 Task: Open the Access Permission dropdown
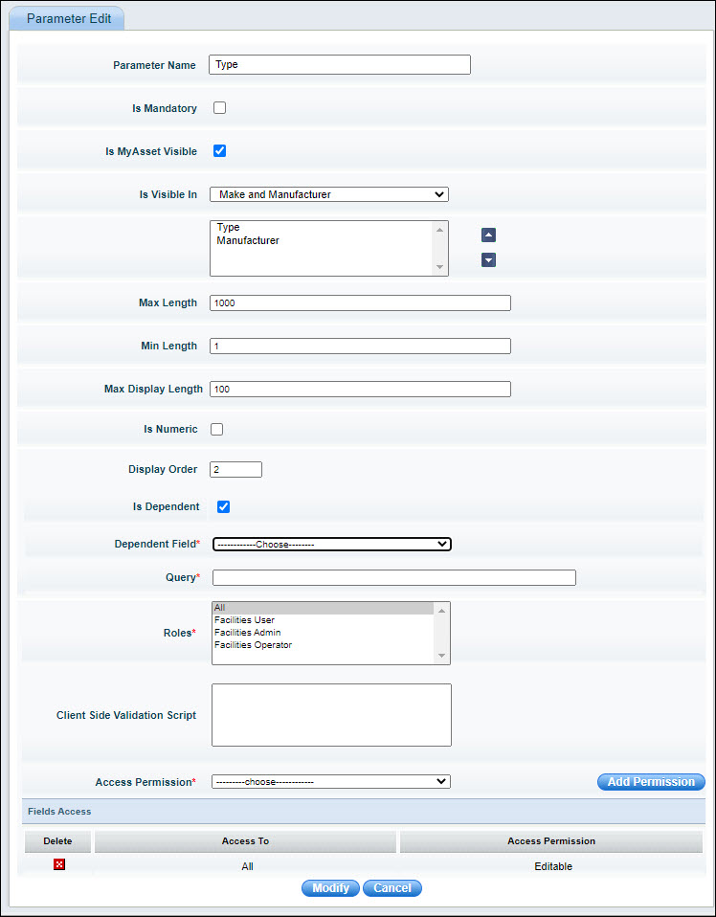point(330,782)
